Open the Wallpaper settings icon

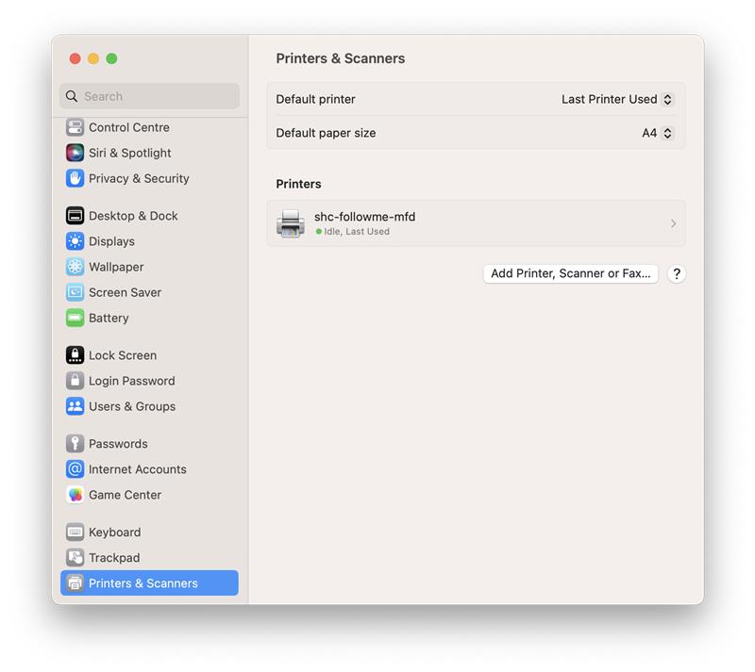pyautogui.click(x=75, y=267)
